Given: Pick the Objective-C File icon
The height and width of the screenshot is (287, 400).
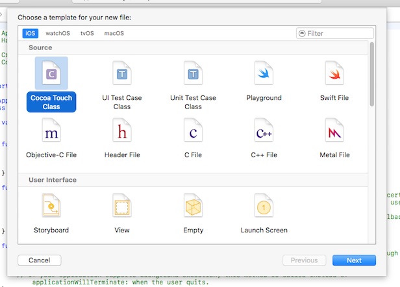Looking at the screenshot, I should point(51,130).
